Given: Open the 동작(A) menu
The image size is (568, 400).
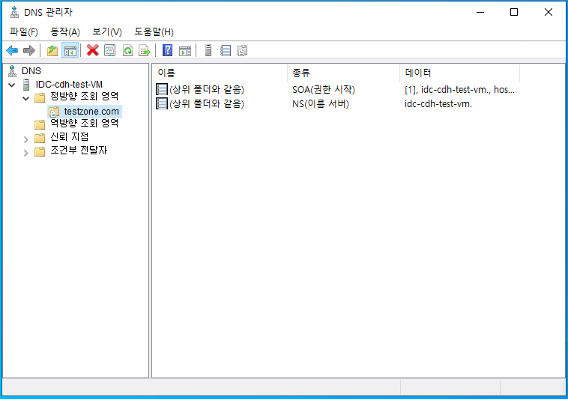Looking at the screenshot, I should click(65, 32).
